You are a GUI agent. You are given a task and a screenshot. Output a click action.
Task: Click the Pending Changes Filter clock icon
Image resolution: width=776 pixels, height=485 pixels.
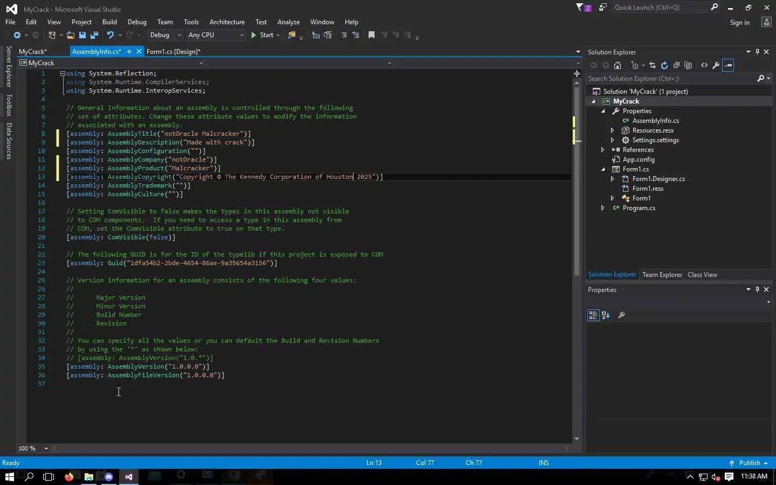635,65
